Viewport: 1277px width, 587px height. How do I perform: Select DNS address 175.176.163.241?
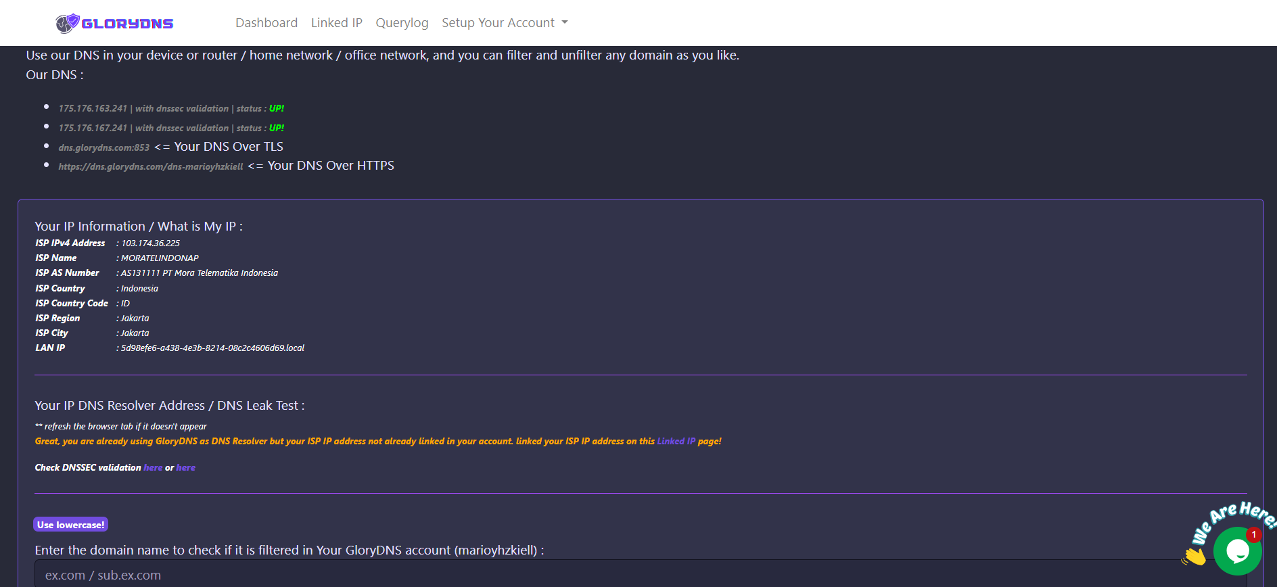93,109
